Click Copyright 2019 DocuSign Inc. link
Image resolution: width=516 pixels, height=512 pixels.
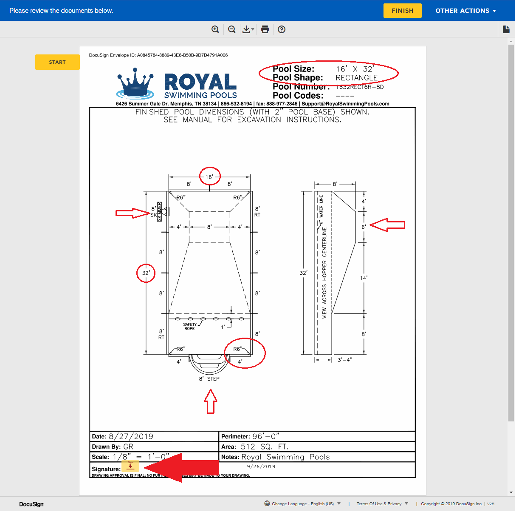[x=451, y=503]
